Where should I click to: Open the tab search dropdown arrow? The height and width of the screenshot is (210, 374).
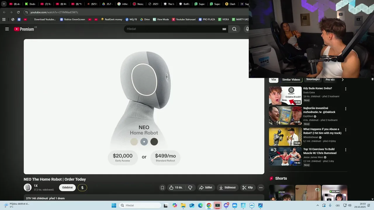click(x=4, y=4)
